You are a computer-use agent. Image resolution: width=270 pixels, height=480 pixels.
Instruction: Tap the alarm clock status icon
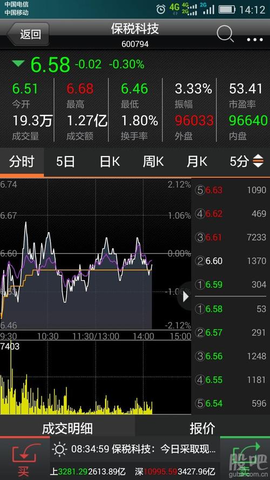[x=161, y=9]
